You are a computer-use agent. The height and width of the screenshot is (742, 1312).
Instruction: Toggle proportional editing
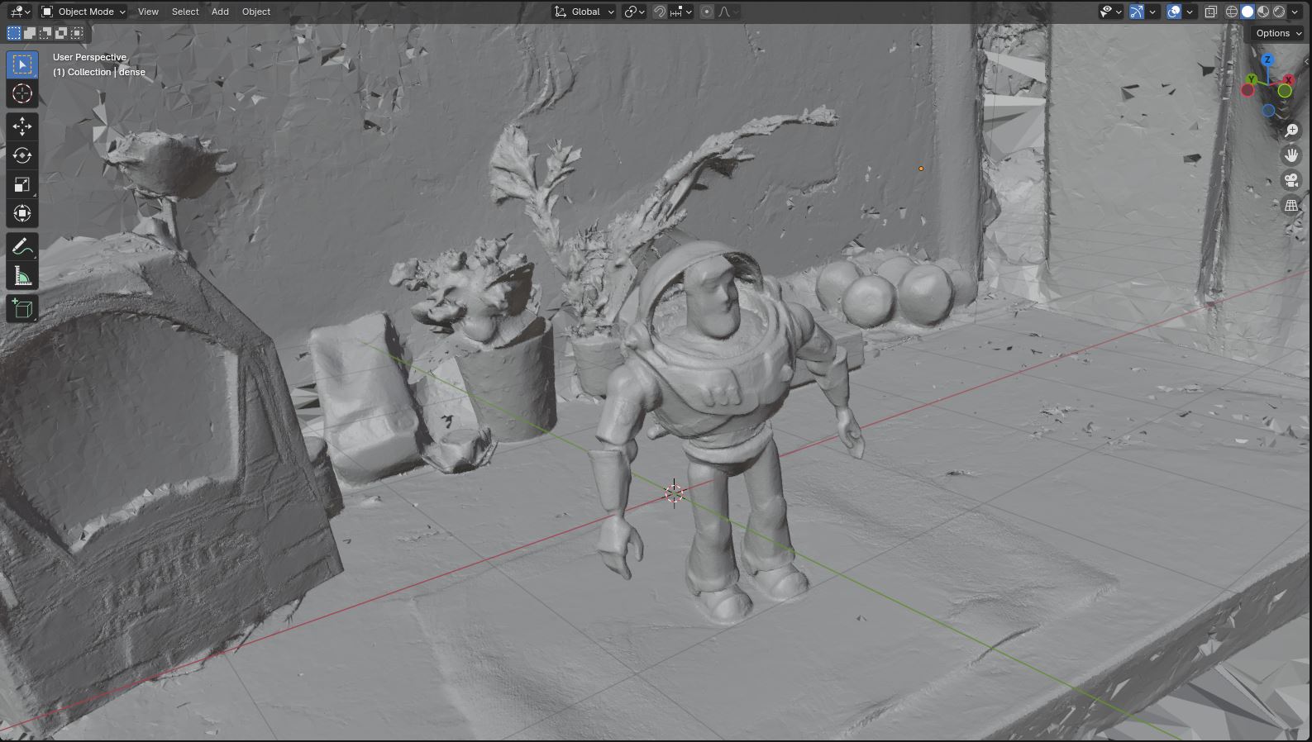(x=707, y=12)
